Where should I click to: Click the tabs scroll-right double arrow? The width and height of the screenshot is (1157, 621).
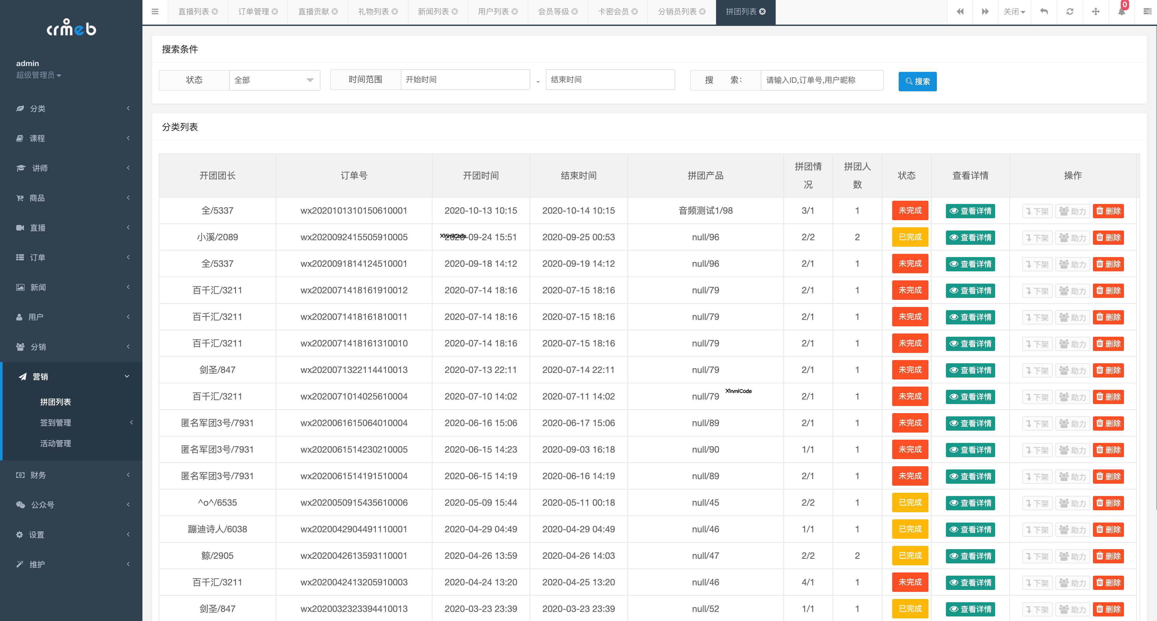985,12
